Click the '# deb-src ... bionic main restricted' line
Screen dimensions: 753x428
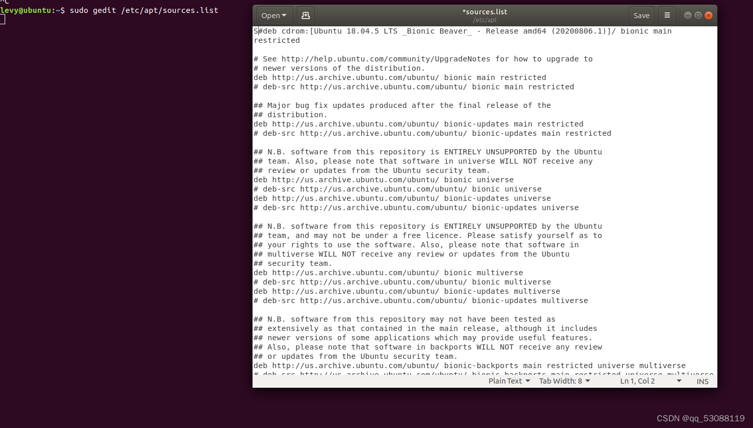click(x=414, y=87)
